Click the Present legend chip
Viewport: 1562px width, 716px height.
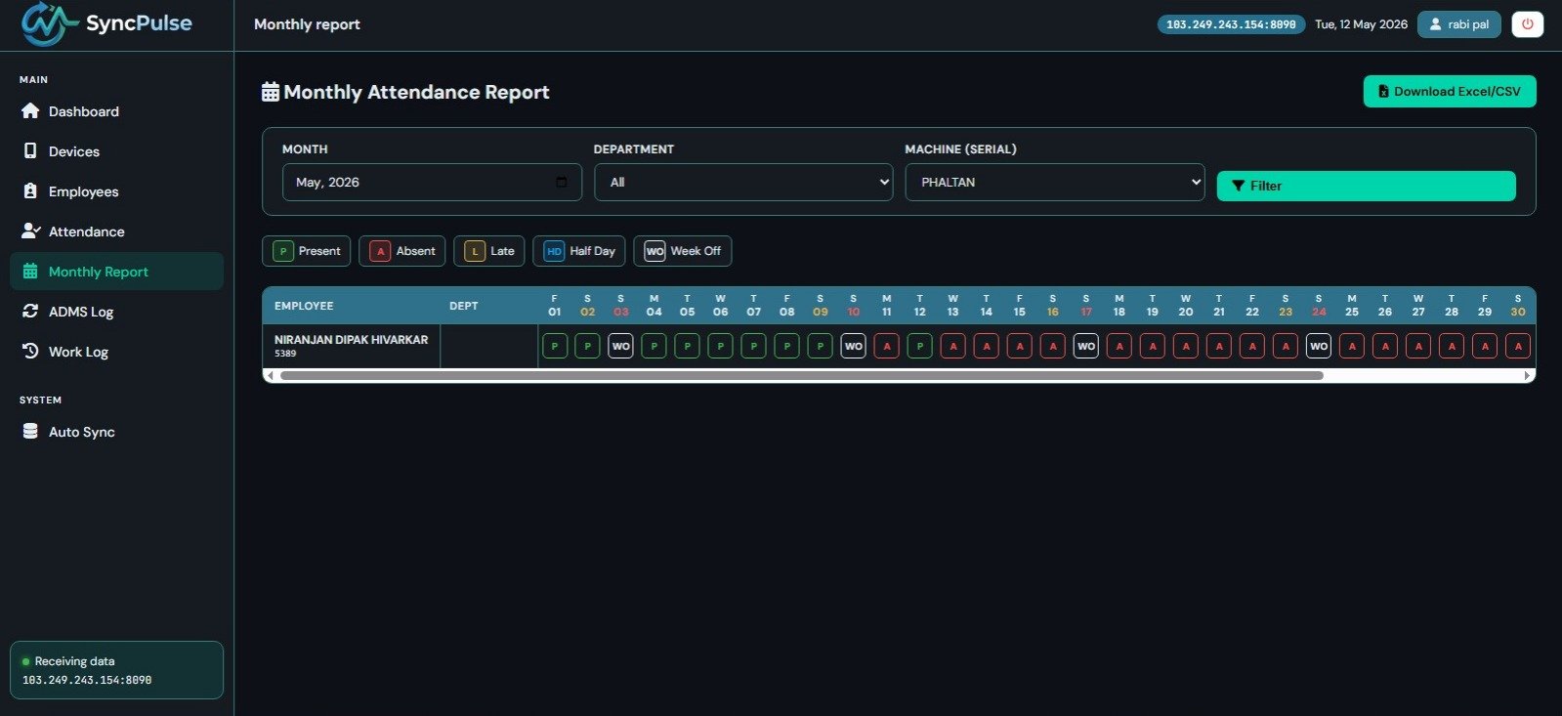[306, 251]
